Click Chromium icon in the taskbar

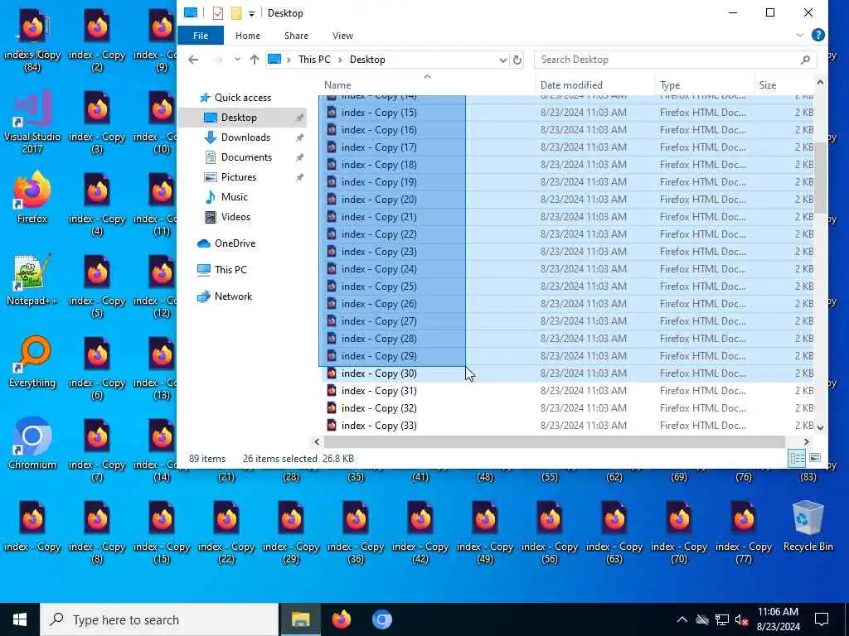[x=381, y=619]
